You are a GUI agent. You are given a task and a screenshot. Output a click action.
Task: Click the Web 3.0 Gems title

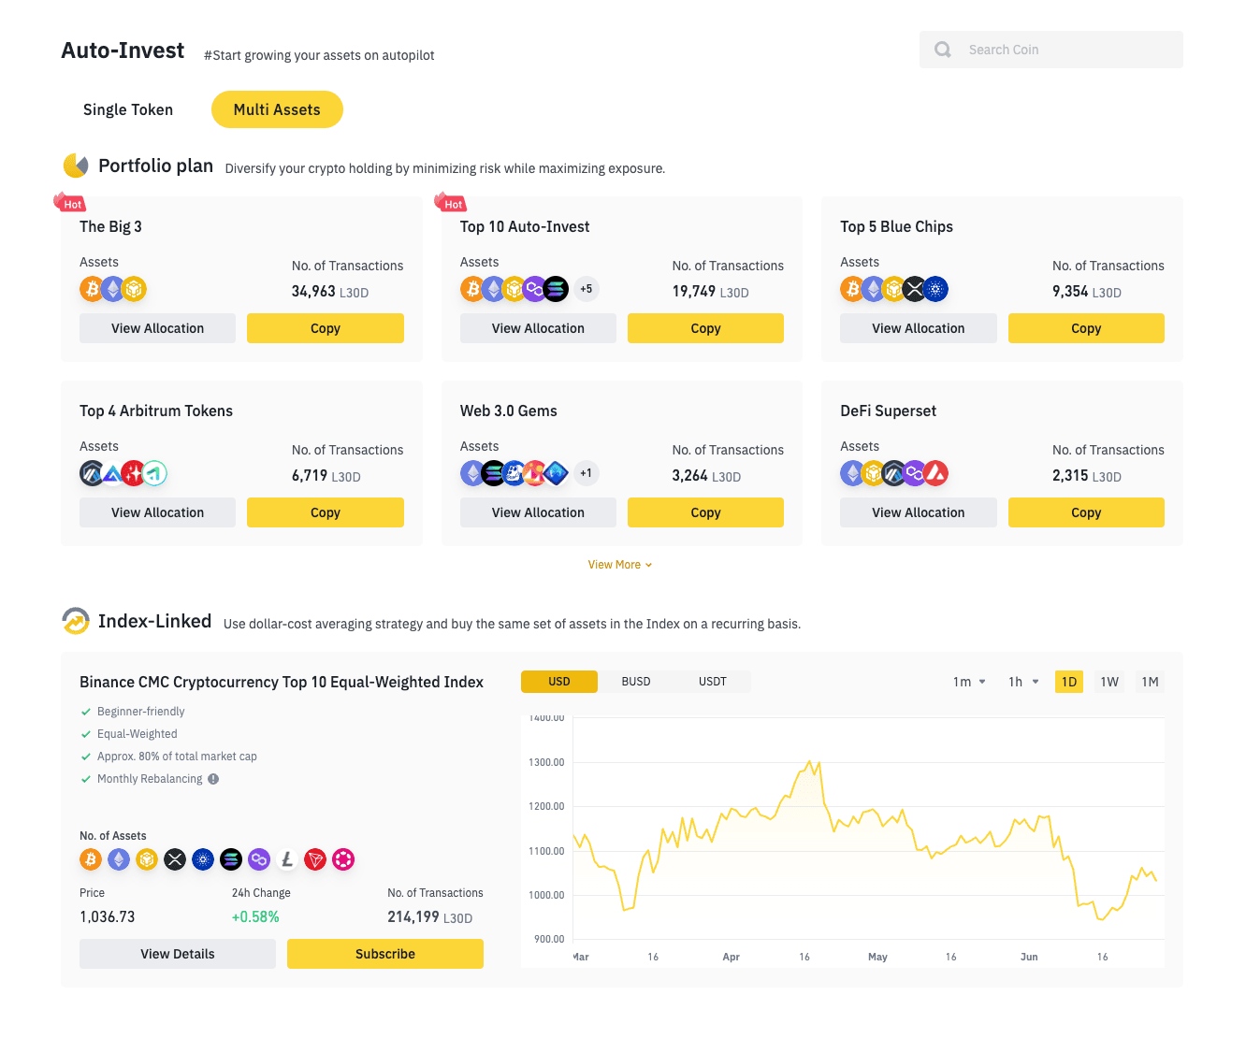[509, 411]
